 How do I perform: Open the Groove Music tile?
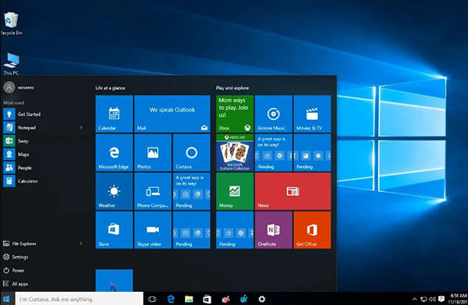[x=274, y=114]
